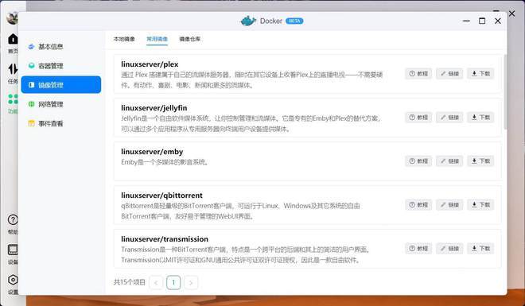This screenshot has height=306, width=525.
Task: Maximize the Docker window
Action: click(x=482, y=21)
